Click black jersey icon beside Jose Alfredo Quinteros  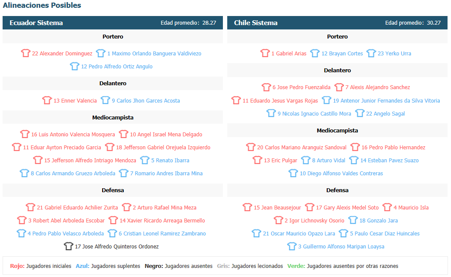click(68, 246)
